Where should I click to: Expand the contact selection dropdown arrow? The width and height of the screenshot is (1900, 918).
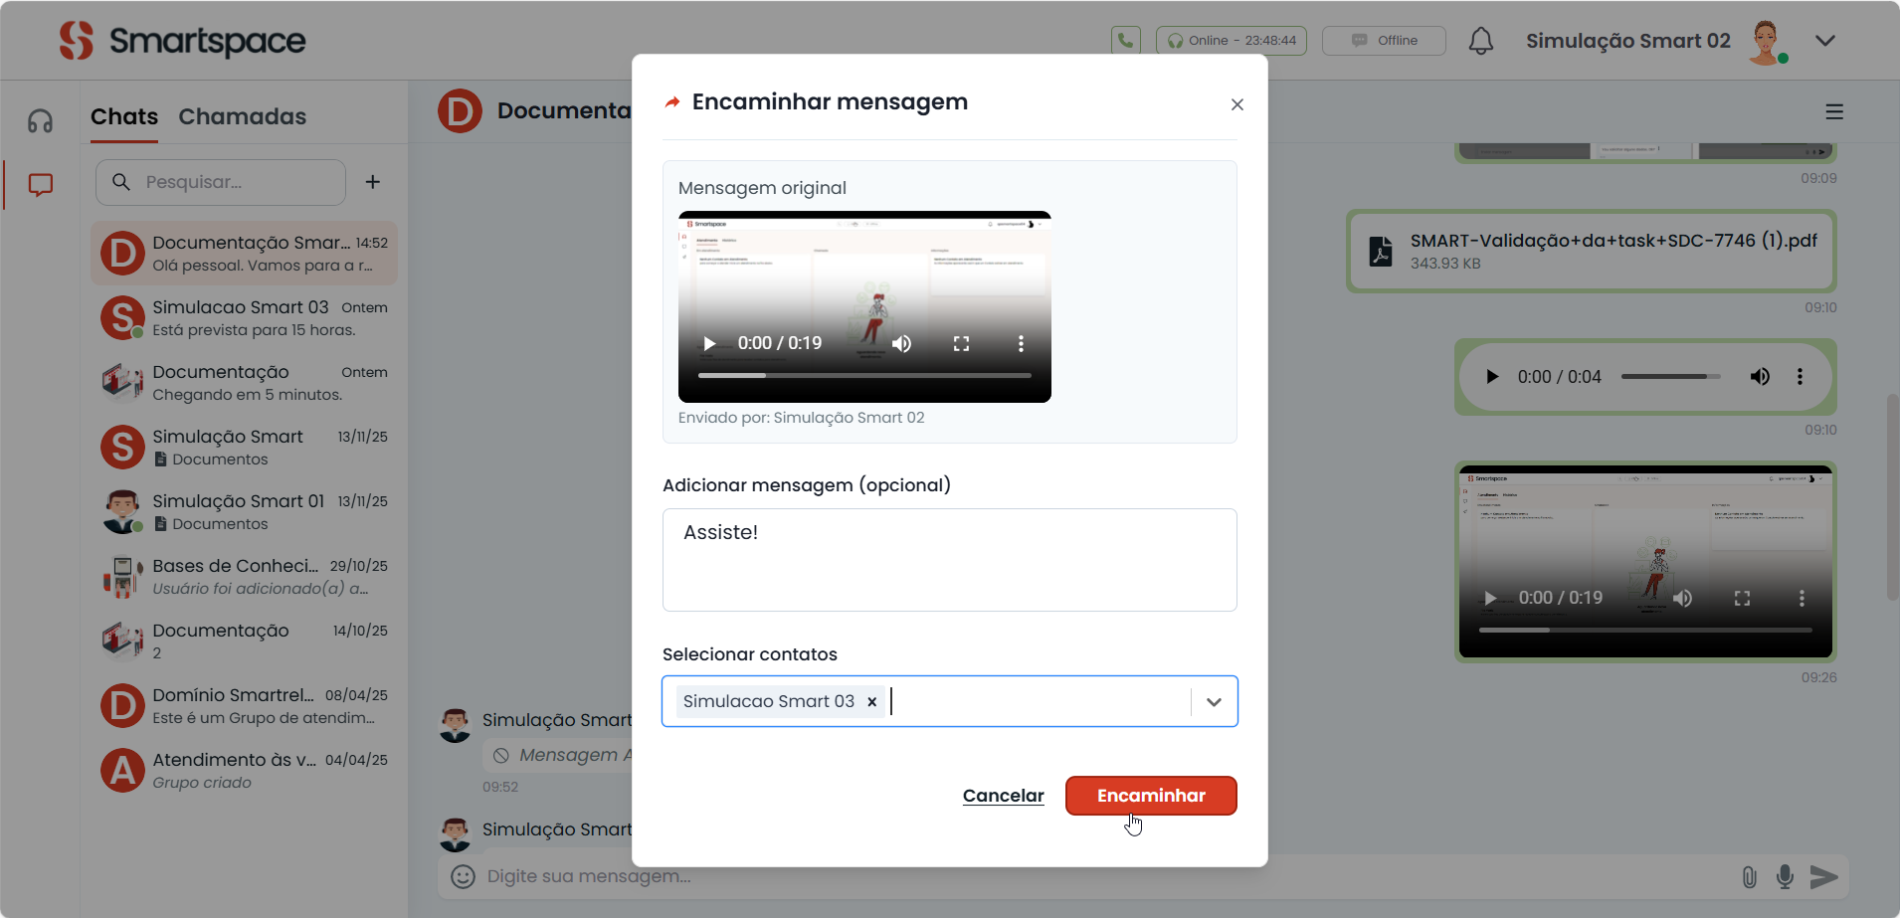[x=1214, y=702]
